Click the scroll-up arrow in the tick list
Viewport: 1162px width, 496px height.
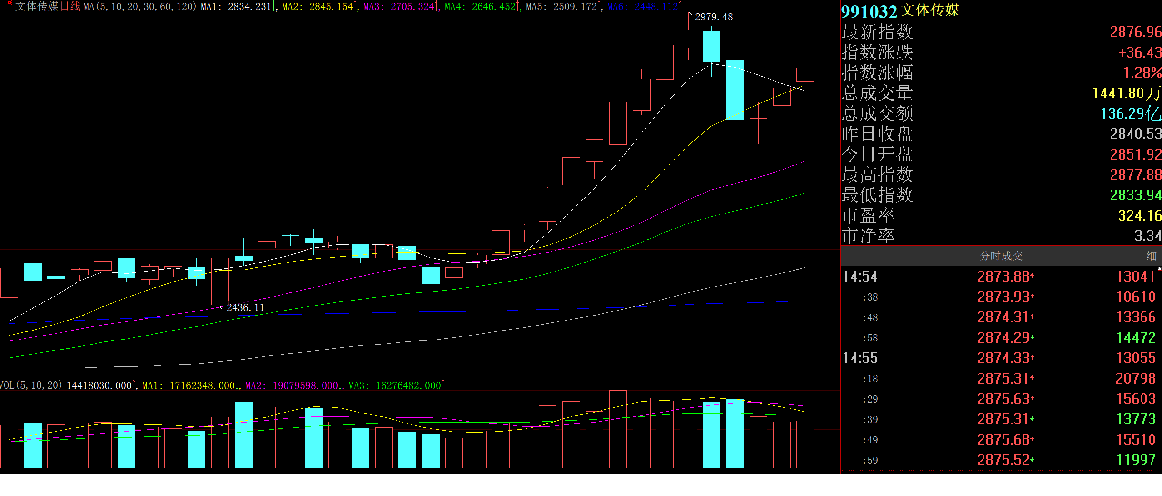pyautogui.click(x=1159, y=269)
